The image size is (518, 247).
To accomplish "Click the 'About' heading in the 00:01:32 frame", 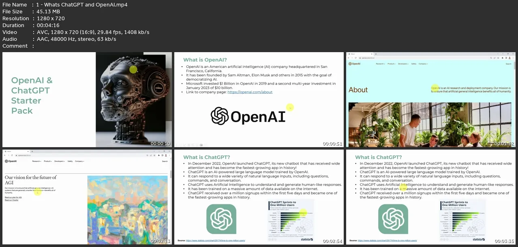I will (x=358, y=90).
